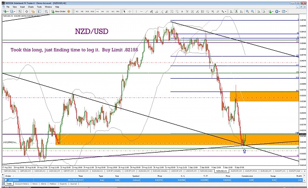
Task: Open the Window menu
Action: pos(48,7)
